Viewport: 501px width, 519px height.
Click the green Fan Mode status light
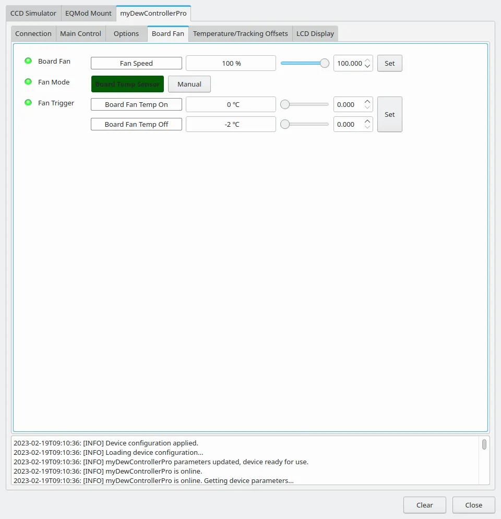click(28, 82)
